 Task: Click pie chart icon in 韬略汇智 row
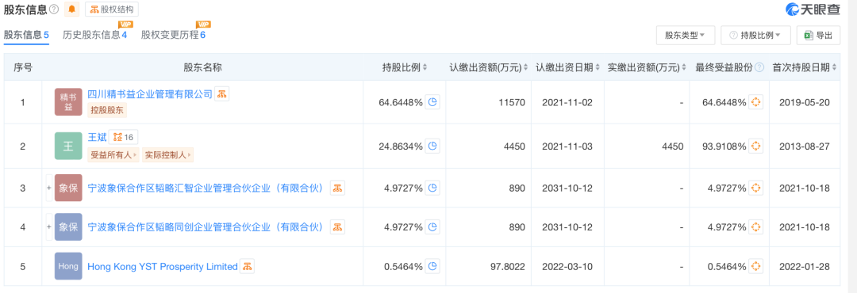432,188
